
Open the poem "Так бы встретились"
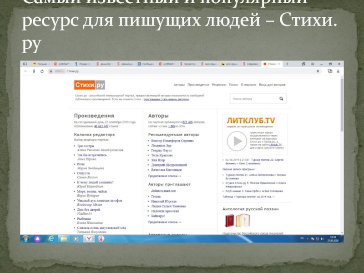92,155
